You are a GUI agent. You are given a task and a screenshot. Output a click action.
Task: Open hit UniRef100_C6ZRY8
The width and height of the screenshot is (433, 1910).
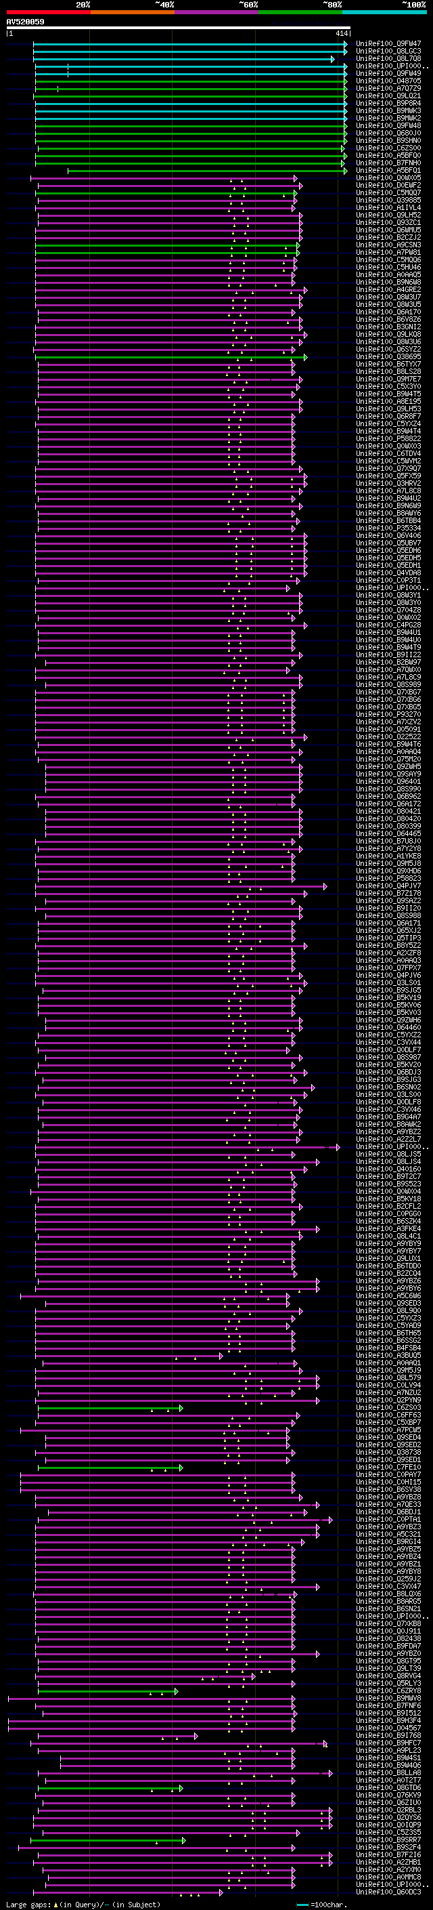coord(388,1690)
